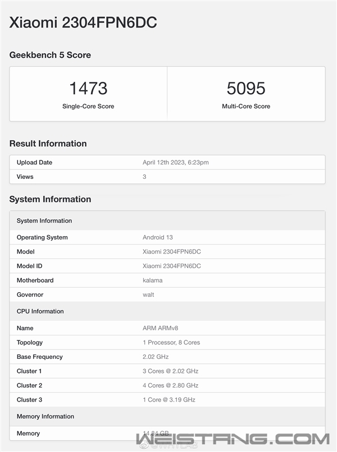Click the Android 13 operating system value
The width and height of the screenshot is (337, 452).
click(158, 237)
